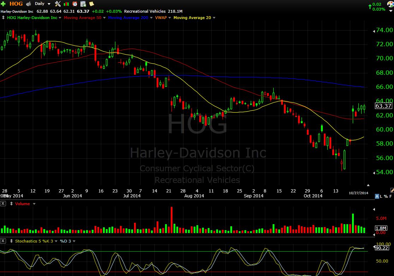Viewport: 394px width, 276px height.
Task: Click the green-red bar chart indicators icon
Action: coord(66,4)
